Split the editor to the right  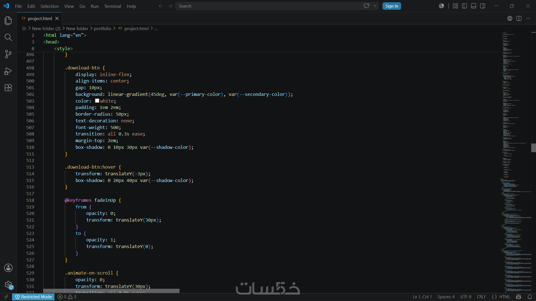519,18
